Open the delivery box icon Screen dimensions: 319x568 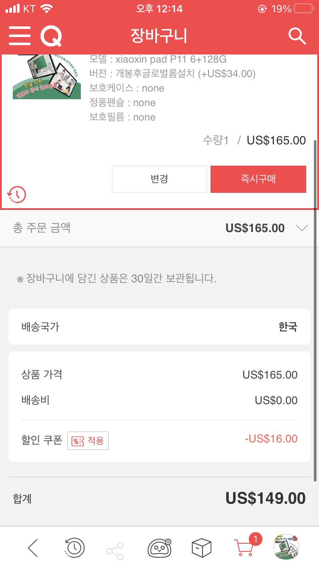pyautogui.click(x=201, y=548)
